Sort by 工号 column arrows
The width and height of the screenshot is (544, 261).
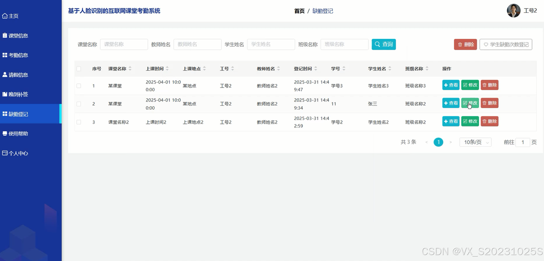(x=233, y=69)
